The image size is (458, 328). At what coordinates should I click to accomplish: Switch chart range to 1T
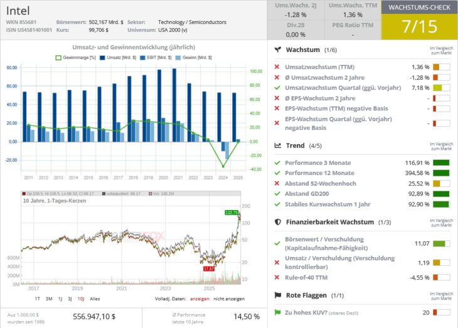click(38, 299)
